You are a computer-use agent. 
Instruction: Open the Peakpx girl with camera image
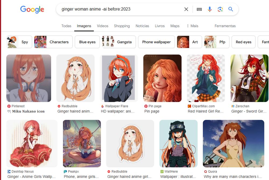point(82,144)
